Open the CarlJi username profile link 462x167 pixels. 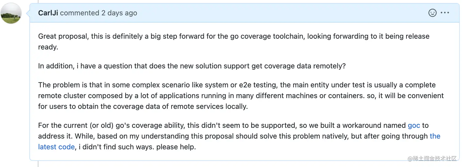48,13
